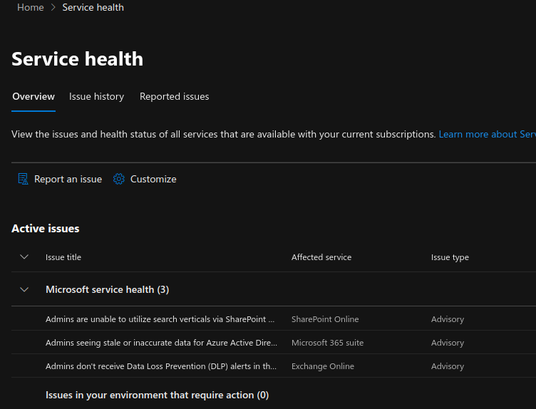
Task: Open the Data Loss Prevention alerts issue
Action: (161, 366)
